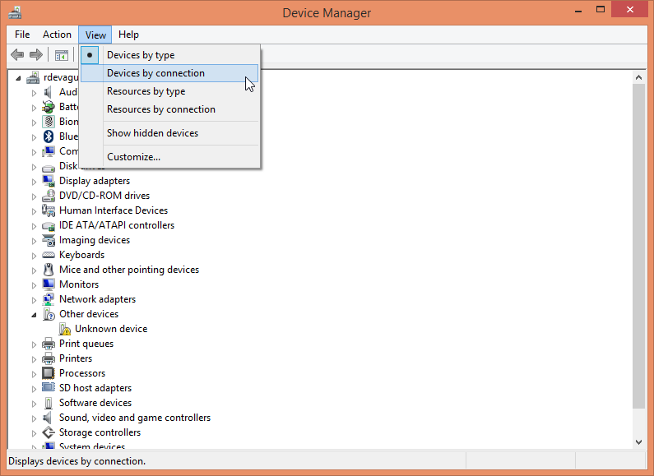Toggle Show hidden devices
The width and height of the screenshot is (654, 476).
(x=152, y=133)
